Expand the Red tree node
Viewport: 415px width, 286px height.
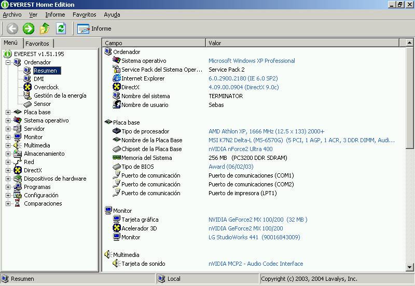8,162
